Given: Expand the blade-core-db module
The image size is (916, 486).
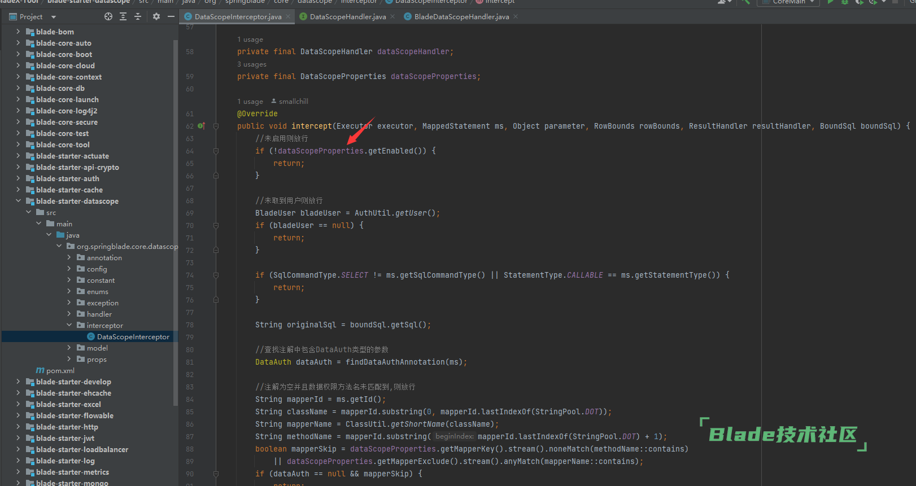Looking at the screenshot, I should point(18,88).
